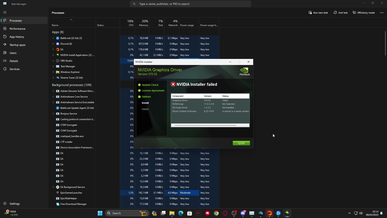Open Opera browser from taskbar

pos(225,213)
